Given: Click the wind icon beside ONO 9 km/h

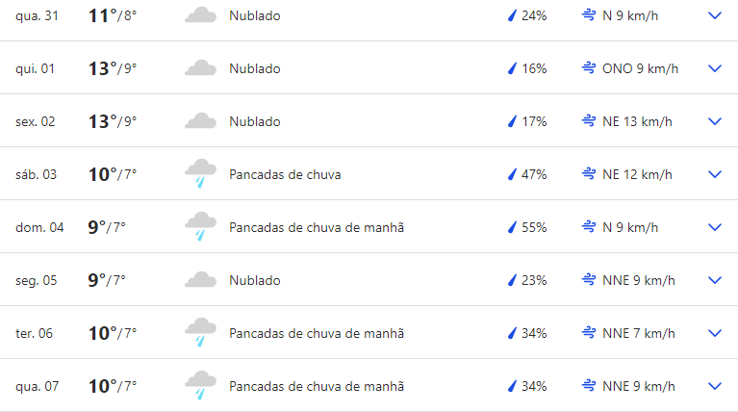Looking at the screenshot, I should [x=588, y=68].
